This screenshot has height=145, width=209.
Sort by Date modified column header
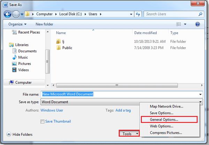[145, 33]
